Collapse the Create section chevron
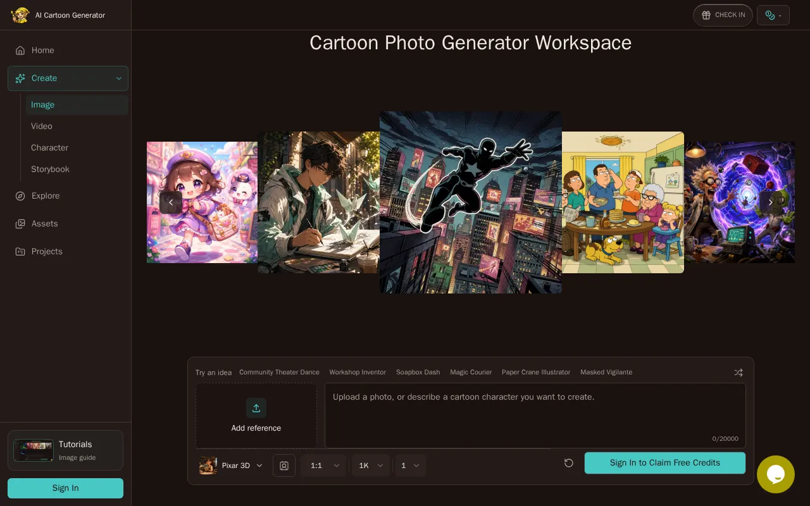The image size is (810, 506). coord(118,78)
